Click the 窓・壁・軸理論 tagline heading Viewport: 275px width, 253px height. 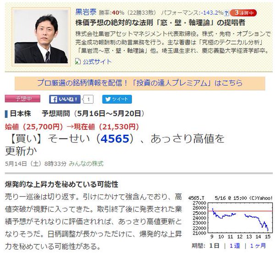tap(160, 23)
